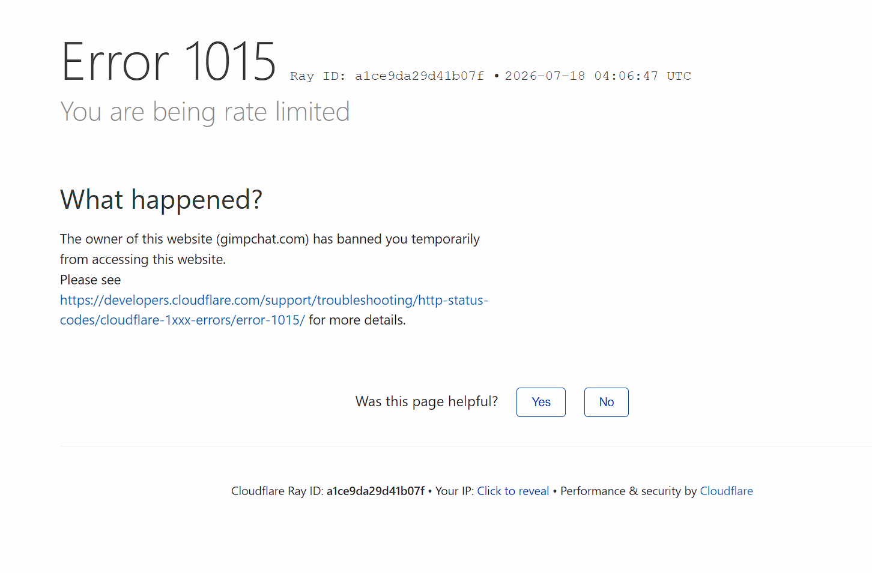Click the horizontal divider above the footer
Image resolution: width=872 pixels, height=573 pixels.
coord(466,446)
